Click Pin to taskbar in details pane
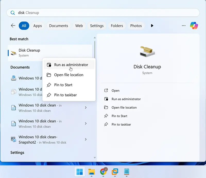The image size is (206, 178). (121, 125)
